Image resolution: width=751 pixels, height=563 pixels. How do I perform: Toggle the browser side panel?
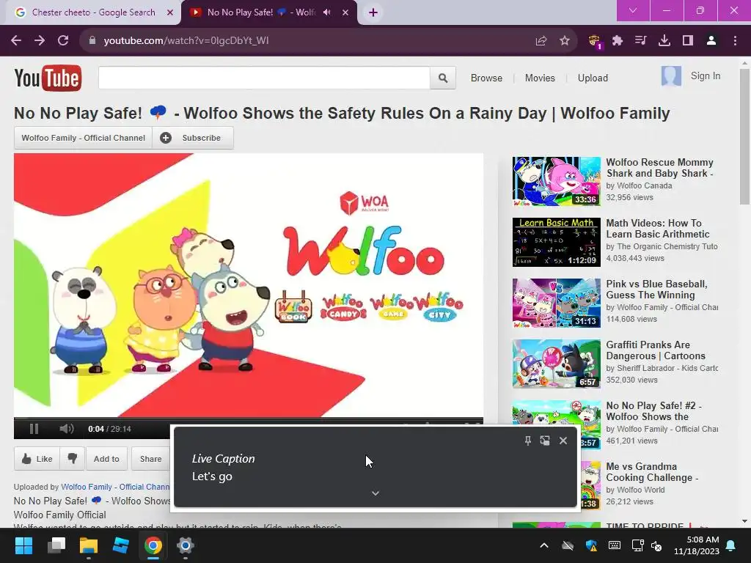(688, 41)
